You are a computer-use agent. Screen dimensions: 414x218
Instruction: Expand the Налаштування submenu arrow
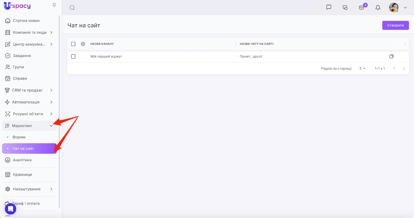coord(51,189)
